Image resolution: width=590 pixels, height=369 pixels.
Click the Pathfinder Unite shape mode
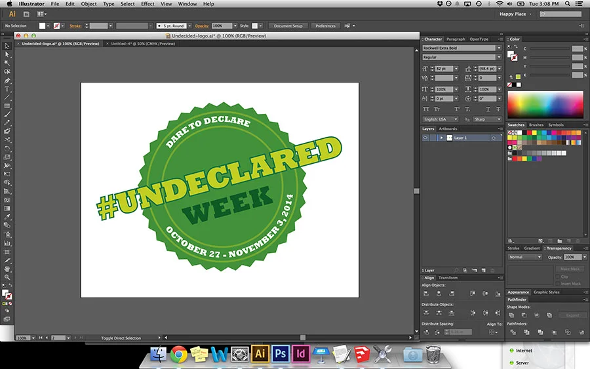[511, 315]
